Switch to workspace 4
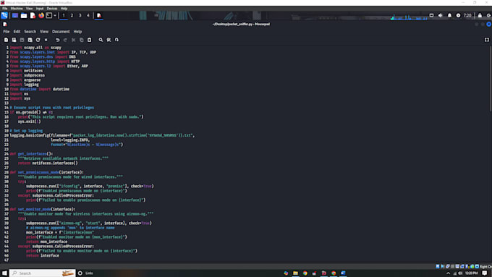Viewport: 492px width, 277px height. click(88, 15)
